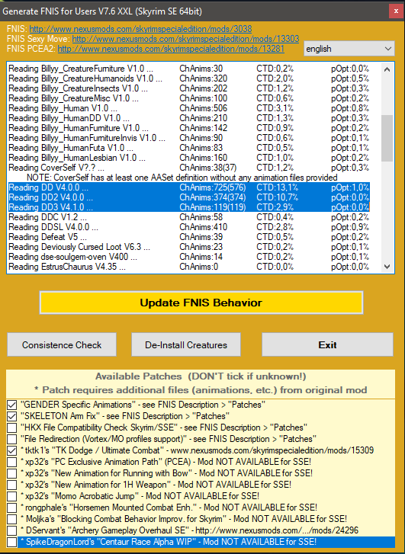
Task: Select 'Reading Billyy_HumanFuta V1.0' line
Action: (189, 148)
